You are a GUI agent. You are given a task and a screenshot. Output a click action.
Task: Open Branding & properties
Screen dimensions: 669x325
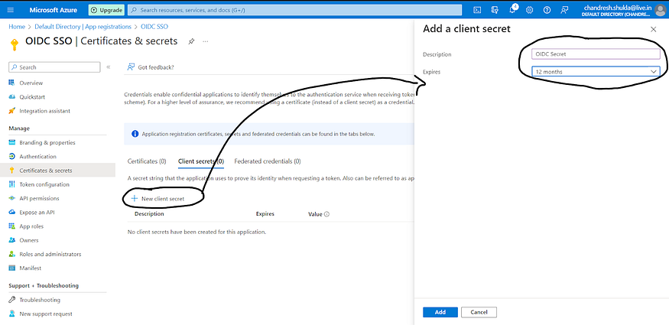coord(47,142)
